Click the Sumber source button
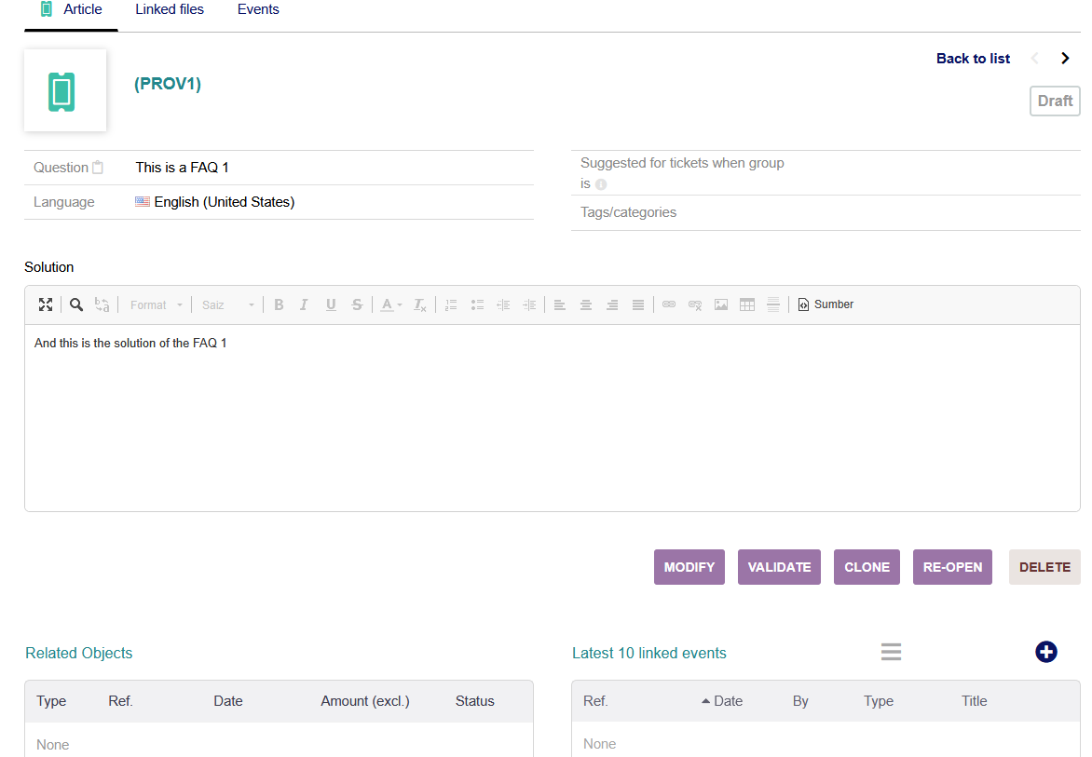Screen dimensions: 1092x757 826,304
